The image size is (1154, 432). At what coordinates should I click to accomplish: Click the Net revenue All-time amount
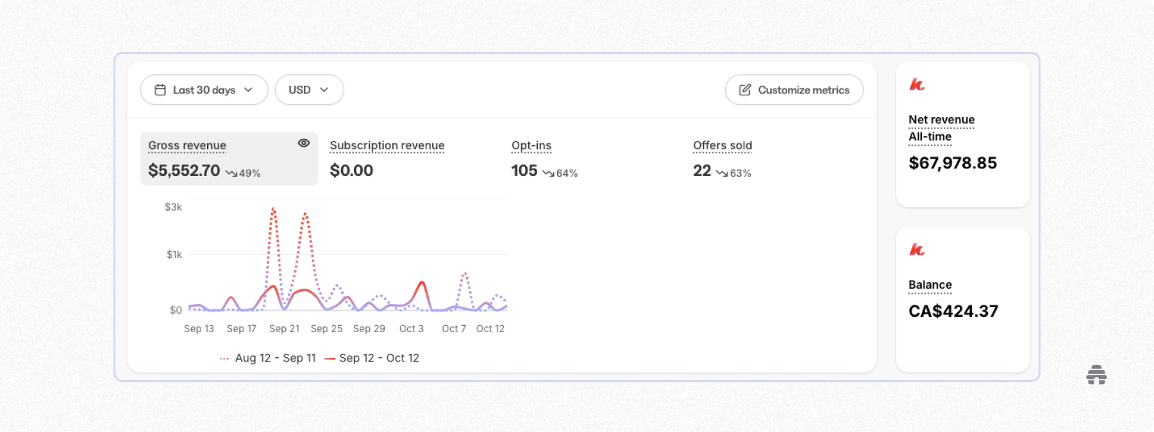pyautogui.click(x=952, y=163)
